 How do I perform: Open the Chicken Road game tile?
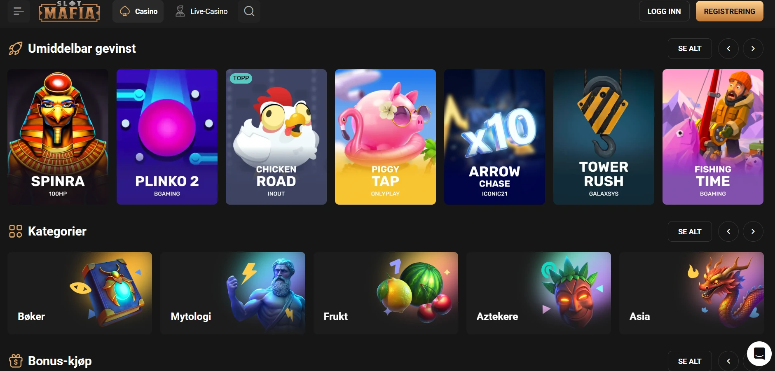(x=276, y=137)
